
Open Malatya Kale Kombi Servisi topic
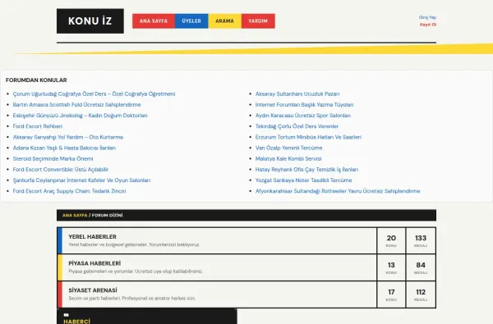[288, 158]
